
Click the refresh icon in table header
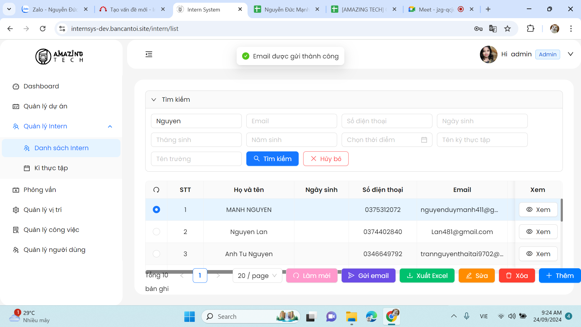click(x=156, y=190)
